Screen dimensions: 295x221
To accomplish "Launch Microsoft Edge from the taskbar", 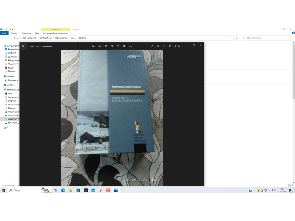I will (63, 190).
